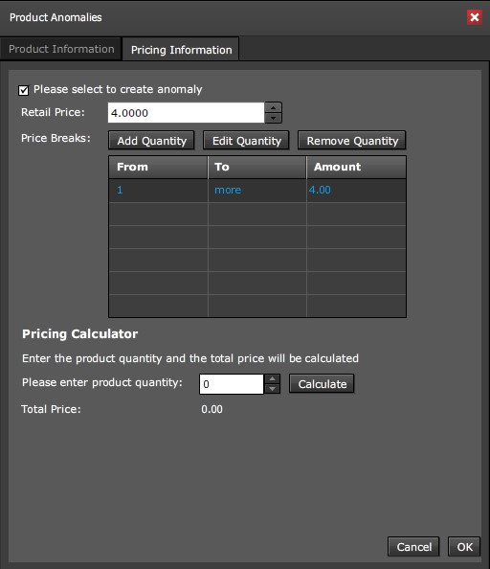
Task: Decrease product quantity with down arrow
Action: click(x=272, y=389)
